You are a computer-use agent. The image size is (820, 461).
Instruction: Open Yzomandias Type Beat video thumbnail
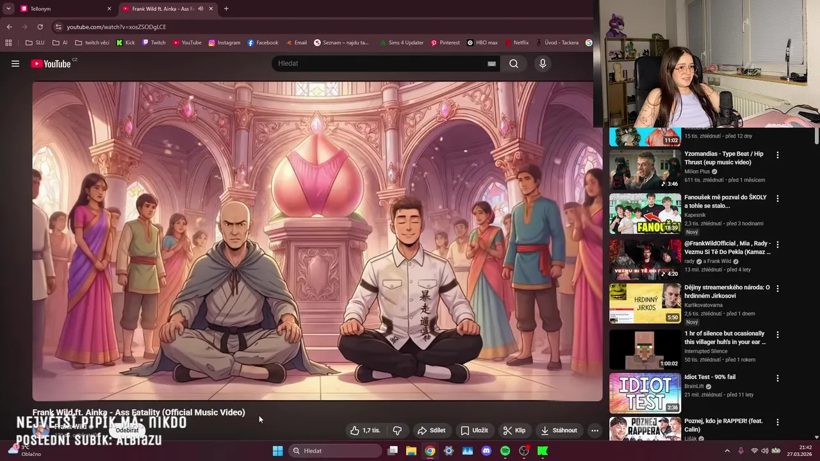coord(644,170)
